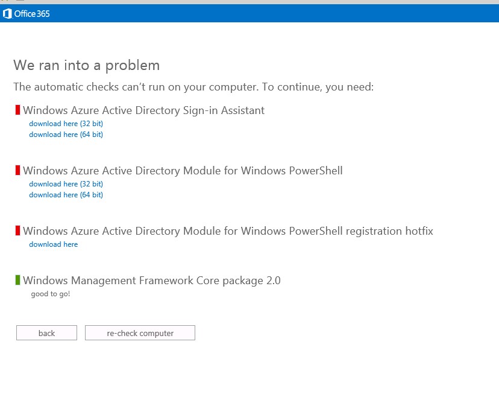
Task: Download 32 bit Module for Windows PowerShell
Action: point(66,184)
